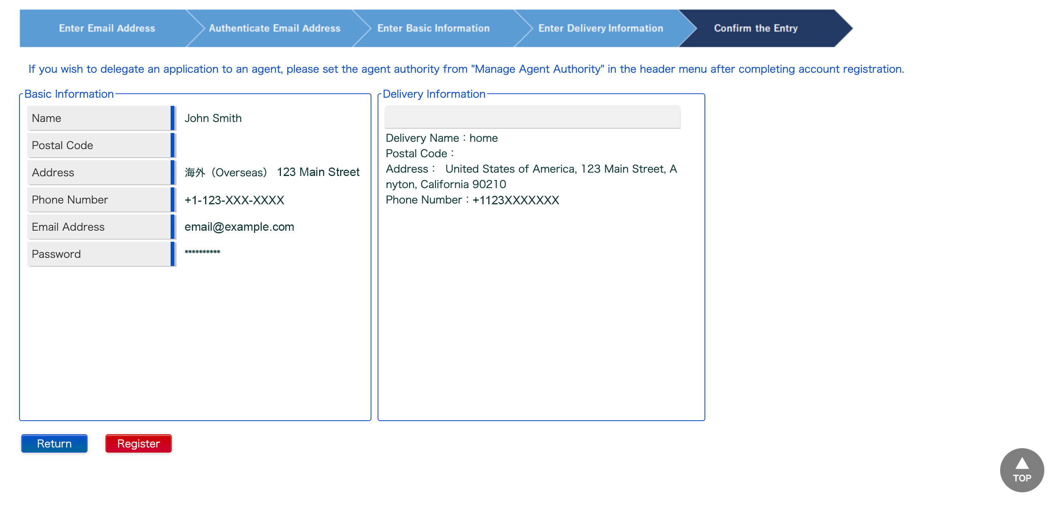Click the email@example.com value
Viewport: 1059px width, 507px height.
click(239, 227)
